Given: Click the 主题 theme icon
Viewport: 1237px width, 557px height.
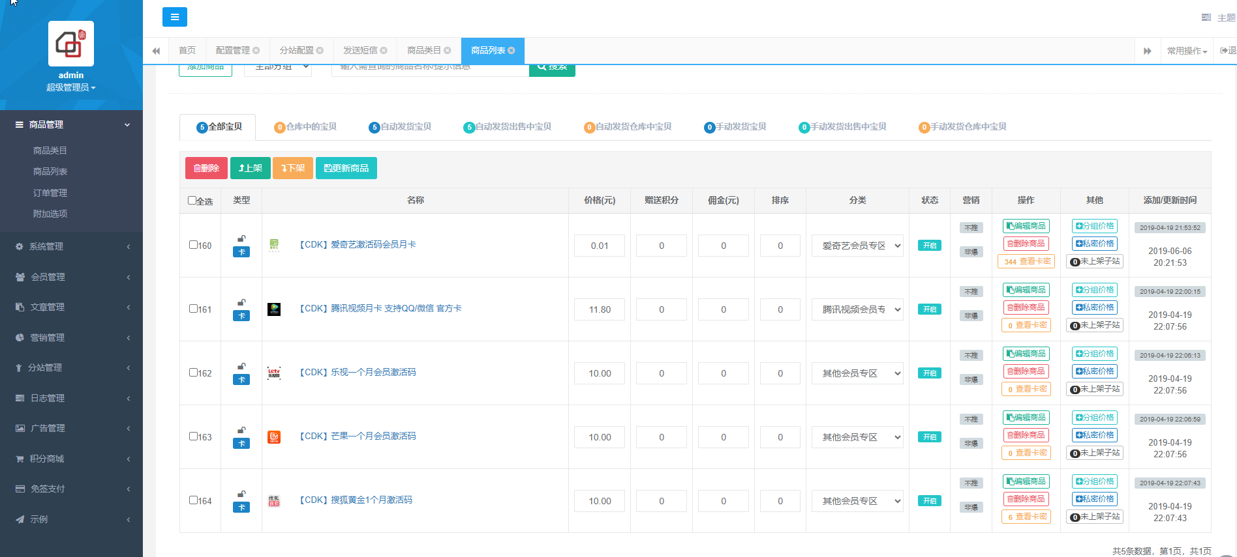Looking at the screenshot, I should coord(1206,18).
